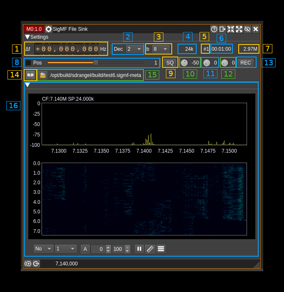Click the 7,140,000 frequency readout

[67, 264]
